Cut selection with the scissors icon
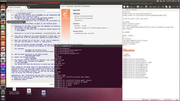 point(163,7)
